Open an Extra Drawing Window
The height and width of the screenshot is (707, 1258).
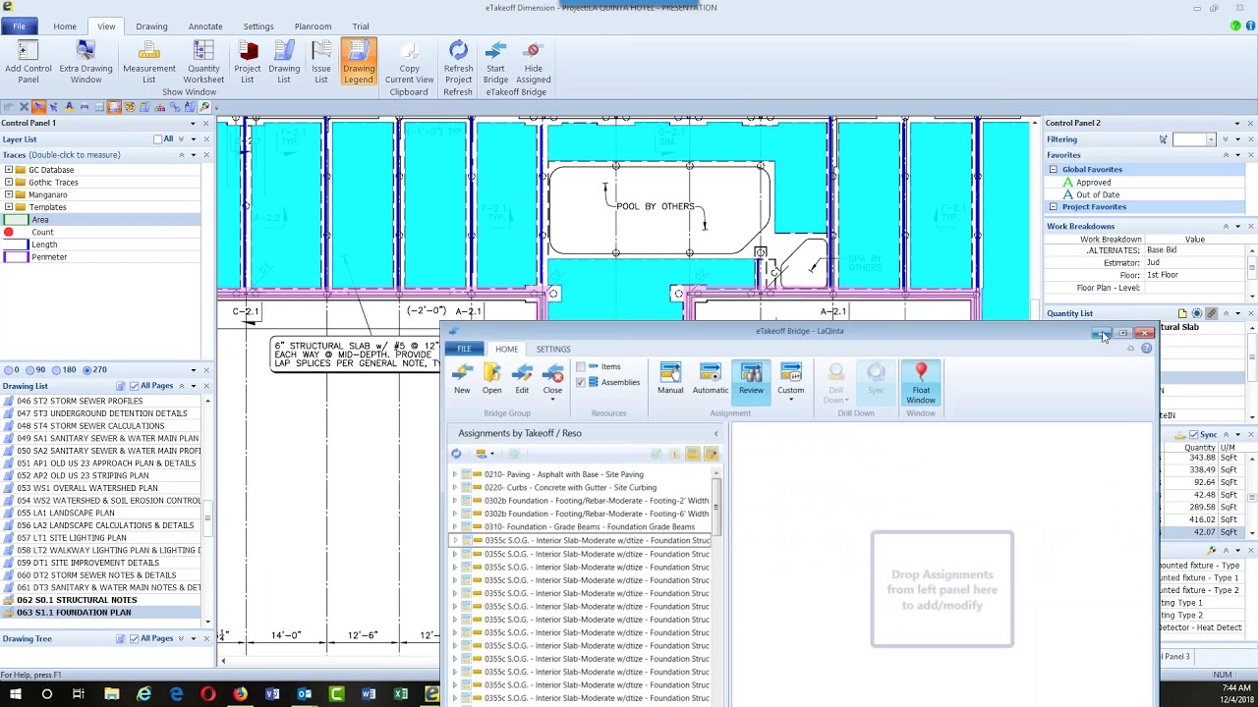coord(86,62)
